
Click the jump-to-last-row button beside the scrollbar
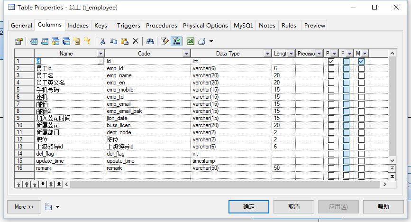click(x=392, y=176)
